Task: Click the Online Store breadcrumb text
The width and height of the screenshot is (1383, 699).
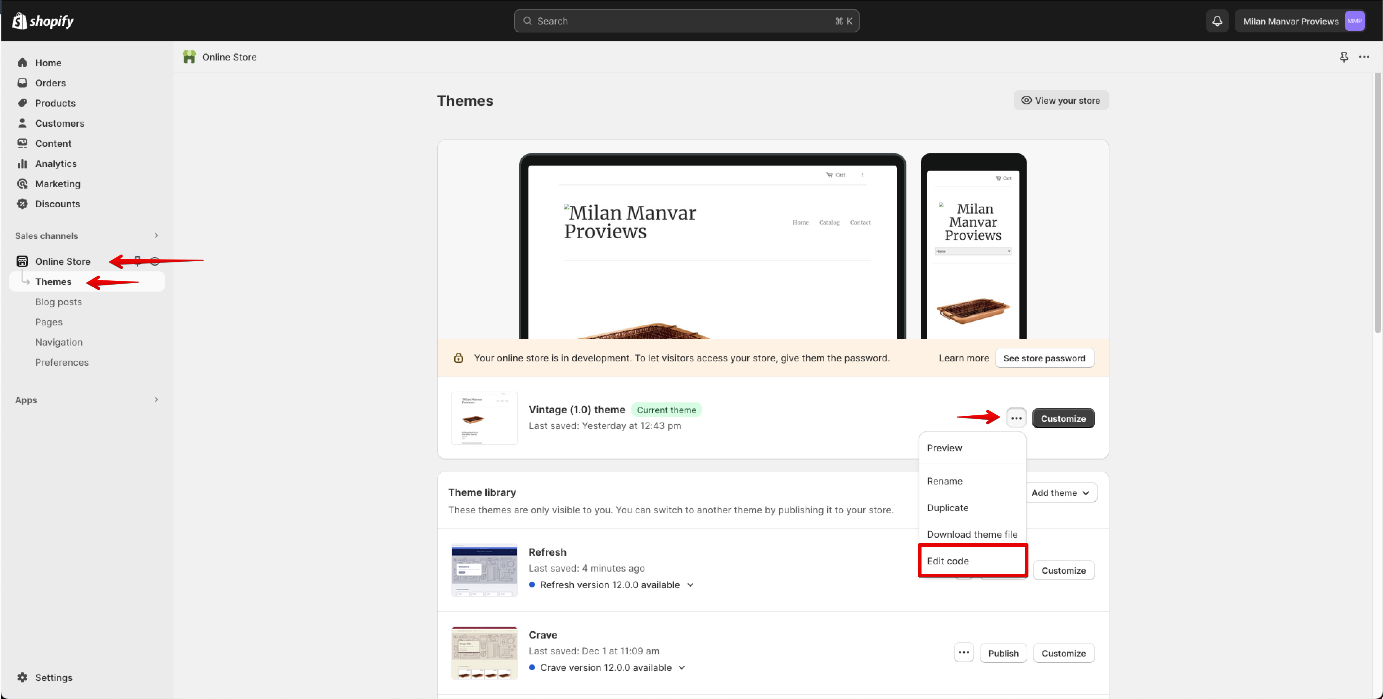Action: point(229,57)
